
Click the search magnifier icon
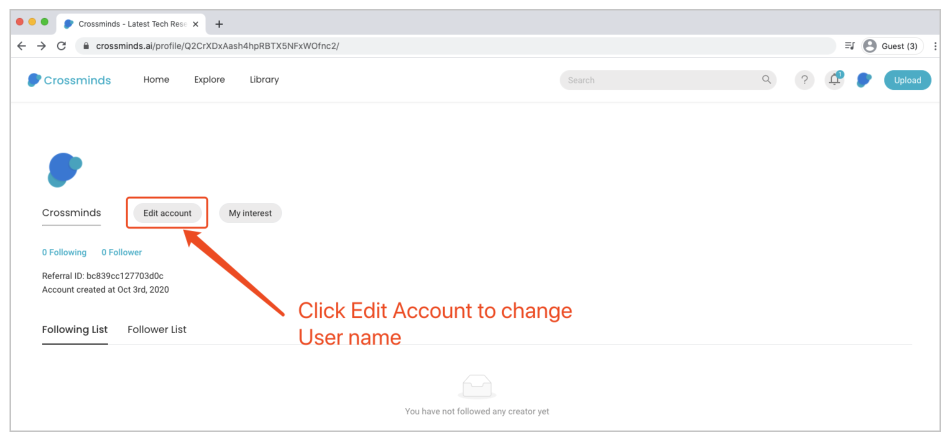click(766, 79)
